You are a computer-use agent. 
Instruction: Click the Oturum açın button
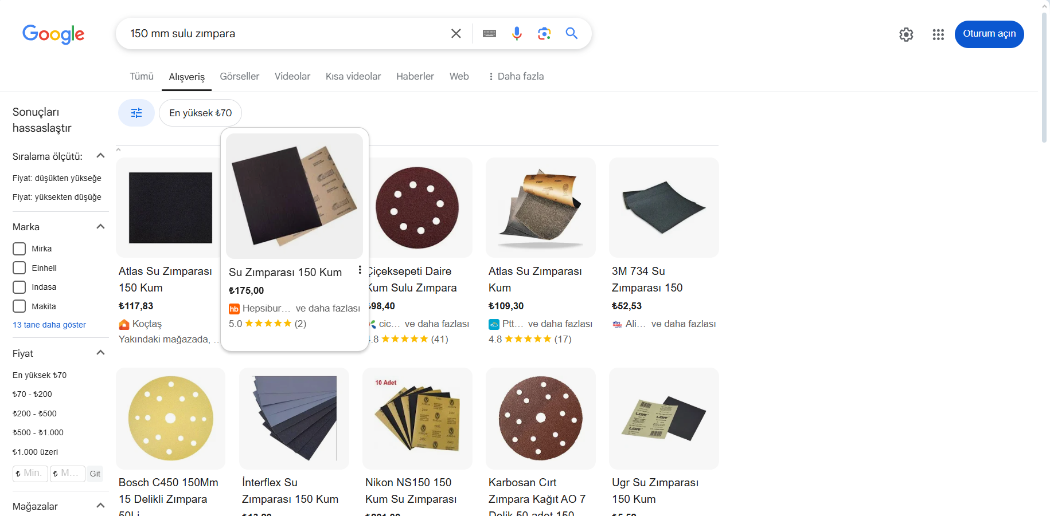point(989,34)
